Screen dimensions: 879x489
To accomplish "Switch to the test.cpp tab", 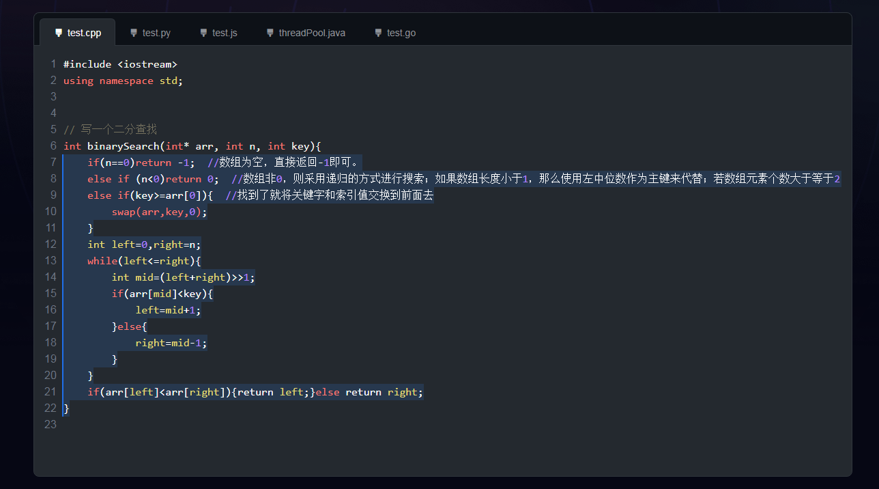I will click(x=77, y=33).
